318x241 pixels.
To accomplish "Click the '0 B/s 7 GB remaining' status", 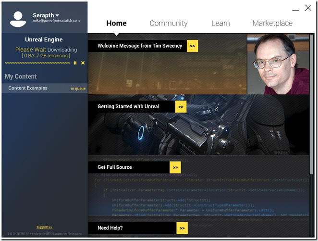I will point(46,56).
